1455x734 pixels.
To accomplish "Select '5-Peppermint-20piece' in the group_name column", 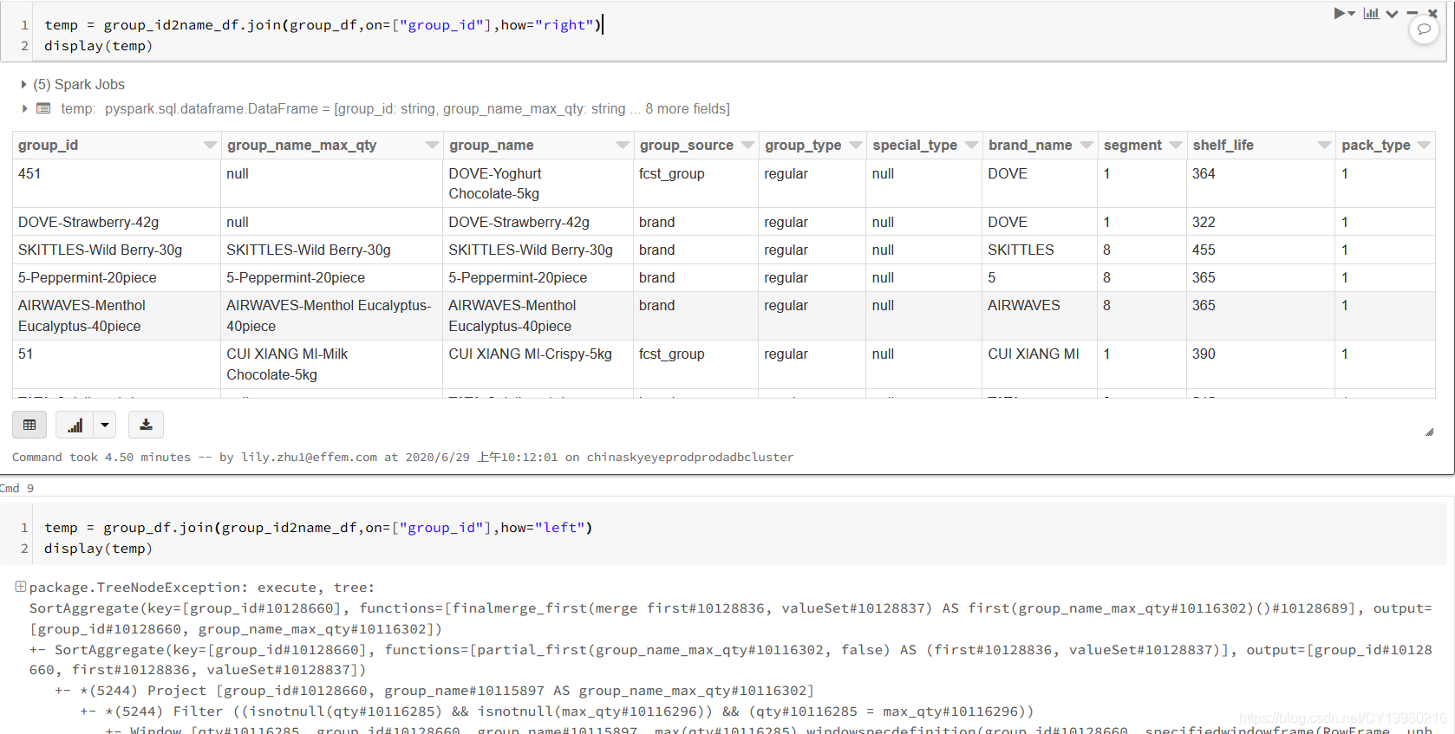I will [x=538, y=277].
